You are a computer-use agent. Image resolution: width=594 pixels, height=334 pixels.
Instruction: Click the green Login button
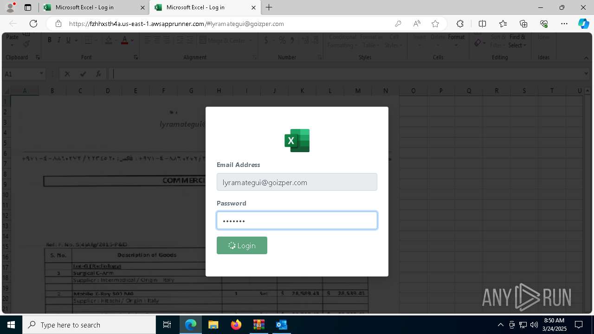[x=242, y=245]
